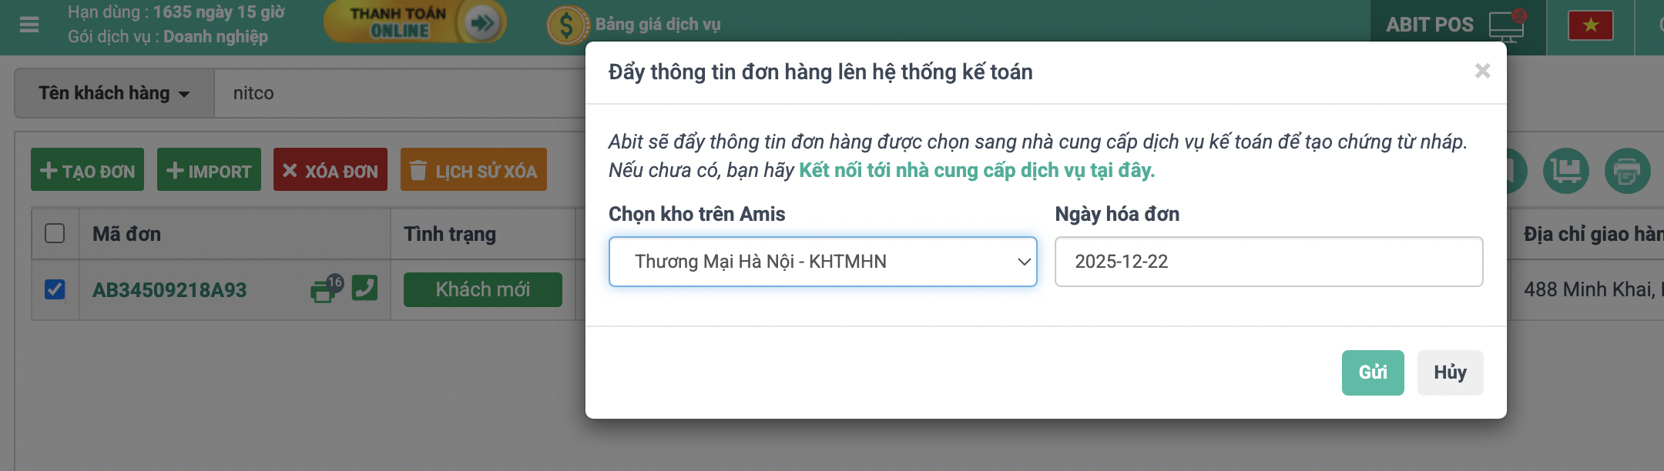Click the Vietnam flag language icon

coord(1590,25)
